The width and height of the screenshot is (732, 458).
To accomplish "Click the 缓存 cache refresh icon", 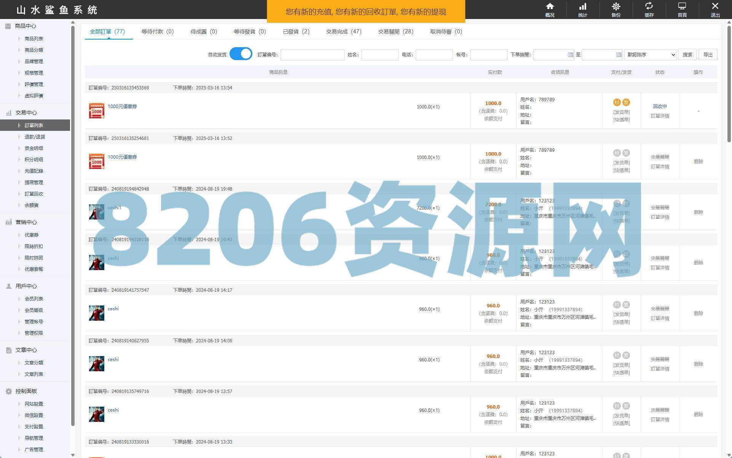I will tap(649, 6).
